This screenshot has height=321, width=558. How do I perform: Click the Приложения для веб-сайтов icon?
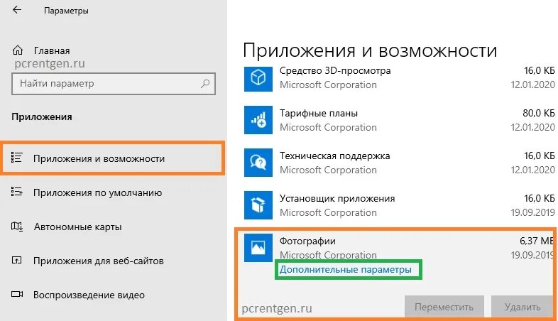[17, 260]
